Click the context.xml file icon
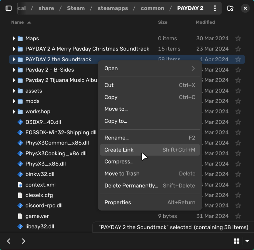Screen dimensions: 254x250 20,185
